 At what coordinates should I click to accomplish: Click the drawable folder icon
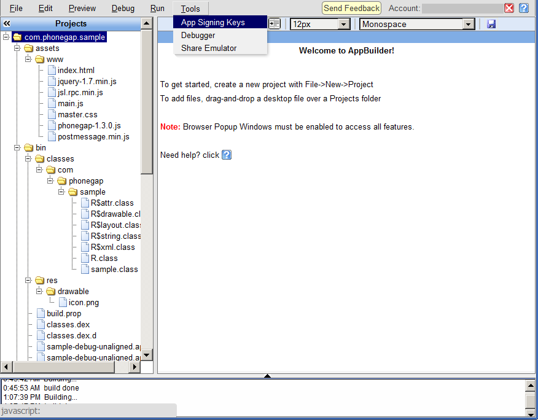[x=50, y=291]
